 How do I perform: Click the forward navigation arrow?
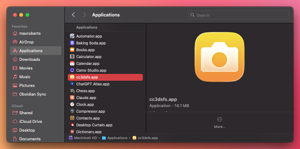[x=84, y=15]
